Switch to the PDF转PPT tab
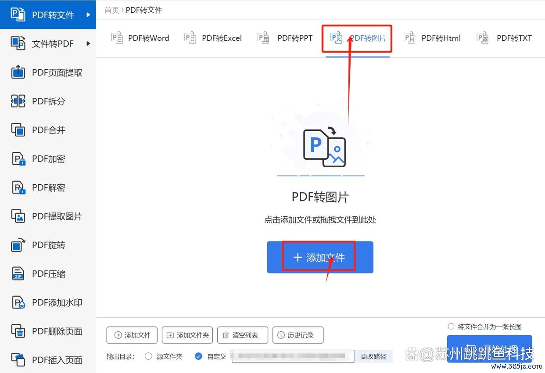Image resolution: width=545 pixels, height=373 pixels. (285, 38)
